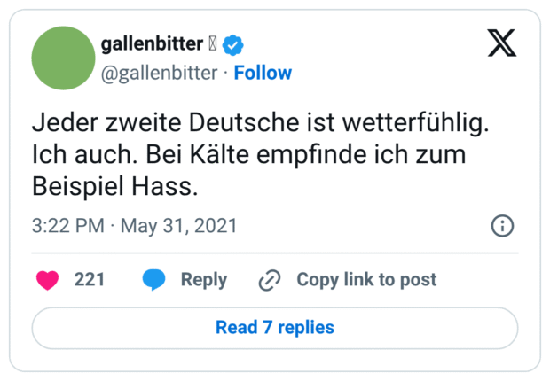Open the 3:22 PM timestamp
This screenshot has width=550, height=381.
click(67, 226)
